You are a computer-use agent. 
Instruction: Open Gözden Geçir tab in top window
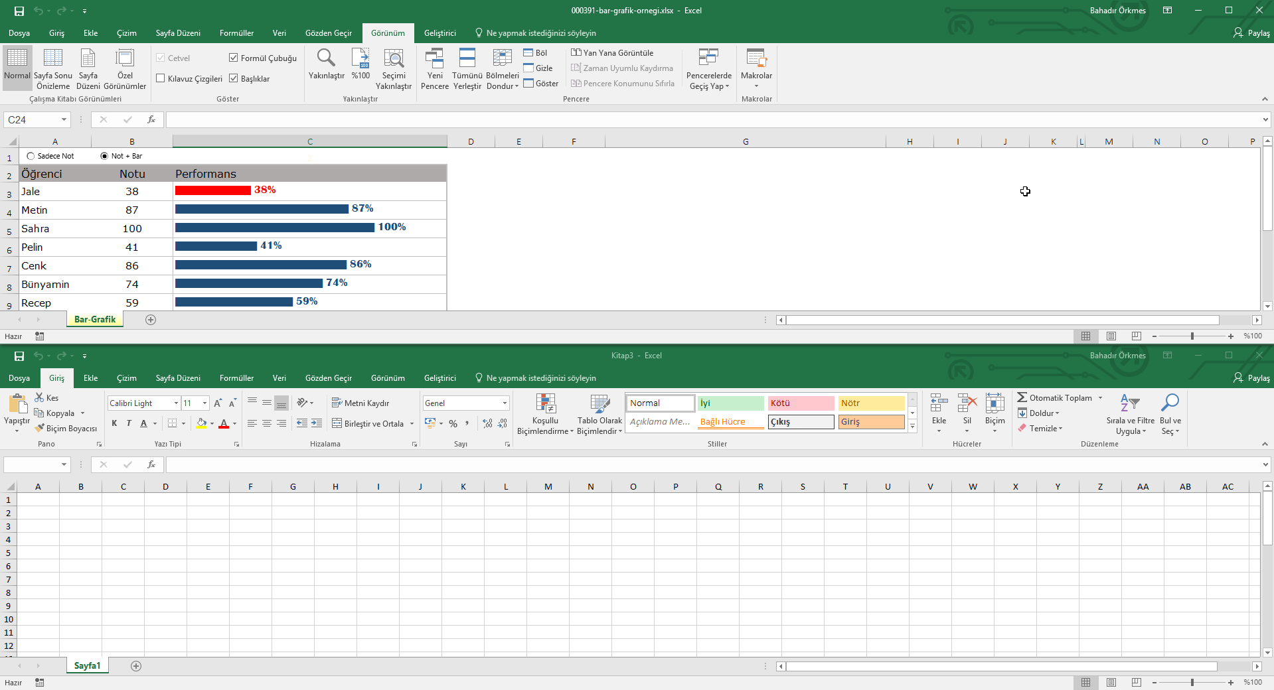[x=329, y=33]
